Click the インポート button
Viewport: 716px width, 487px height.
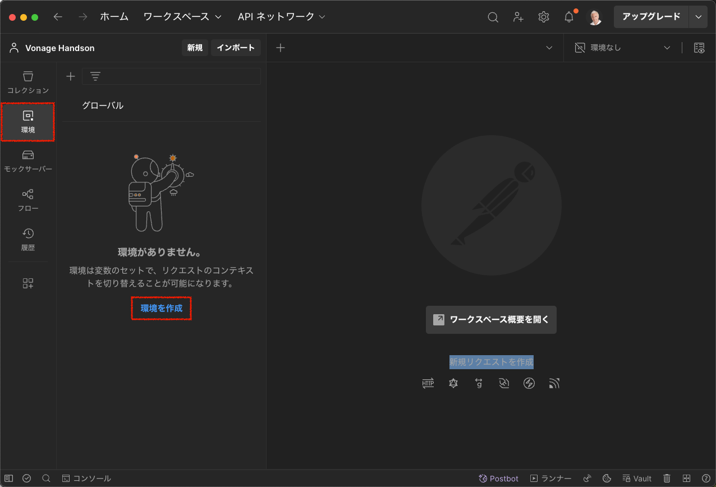point(236,48)
